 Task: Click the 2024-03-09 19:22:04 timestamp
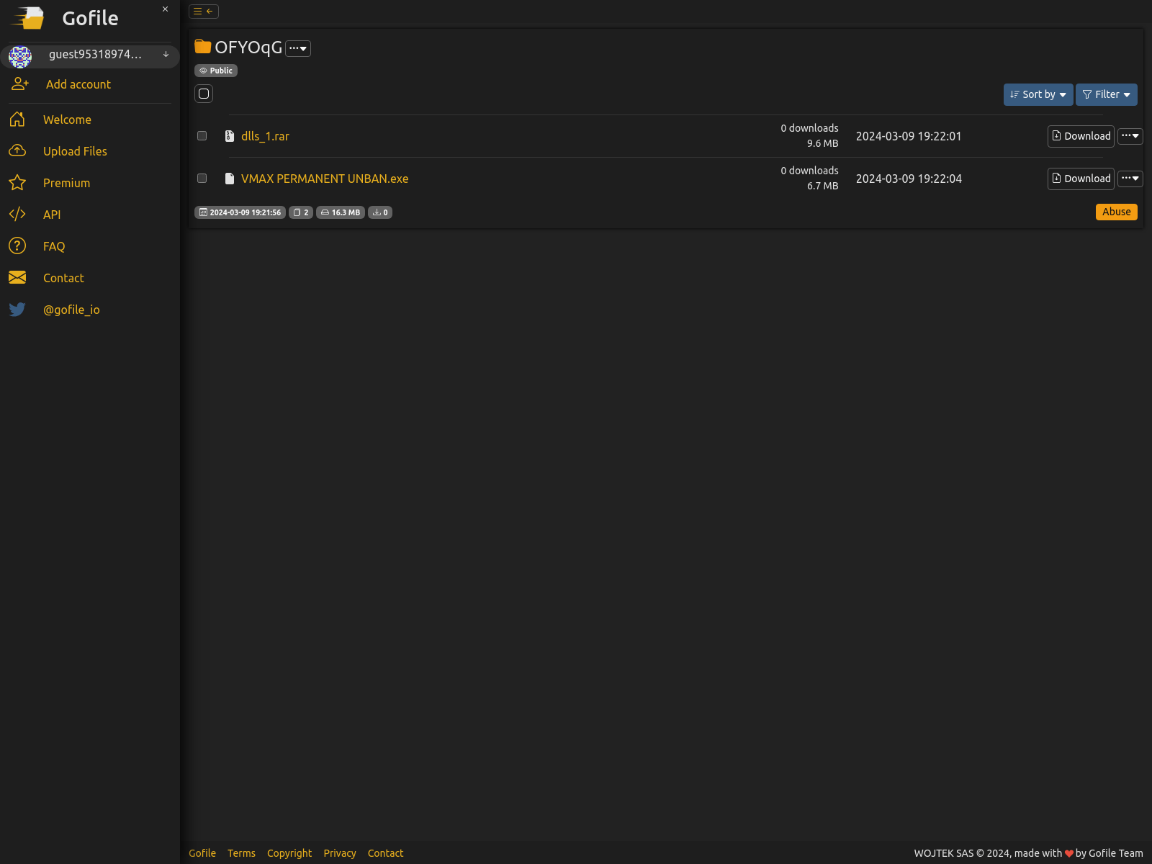pos(909,179)
